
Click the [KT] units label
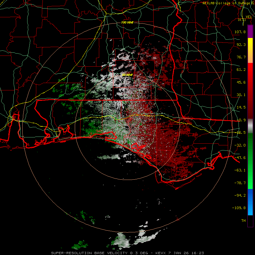[x=242, y=20]
